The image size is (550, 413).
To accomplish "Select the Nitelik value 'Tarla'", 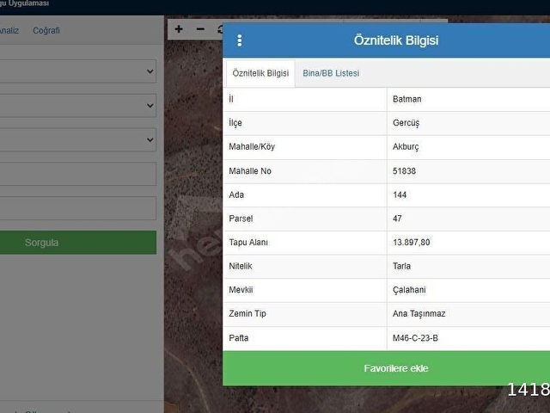I will [x=401, y=266].
